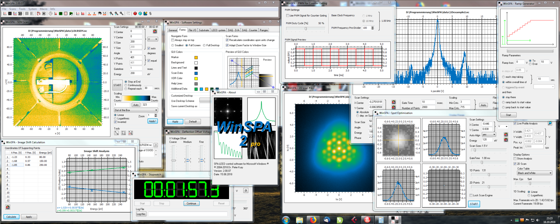Switch to the File I/O tab
The height and width of the screenshot is (224, 560).
(x=192, y=30)
